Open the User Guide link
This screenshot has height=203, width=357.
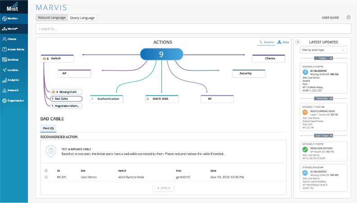tap(330, 18)
